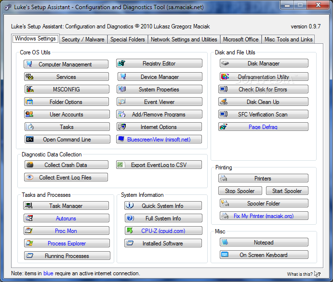The image size is (333, 282).
Task: Switch to Network Settings and Utilities tab
Action: (184, 39)
